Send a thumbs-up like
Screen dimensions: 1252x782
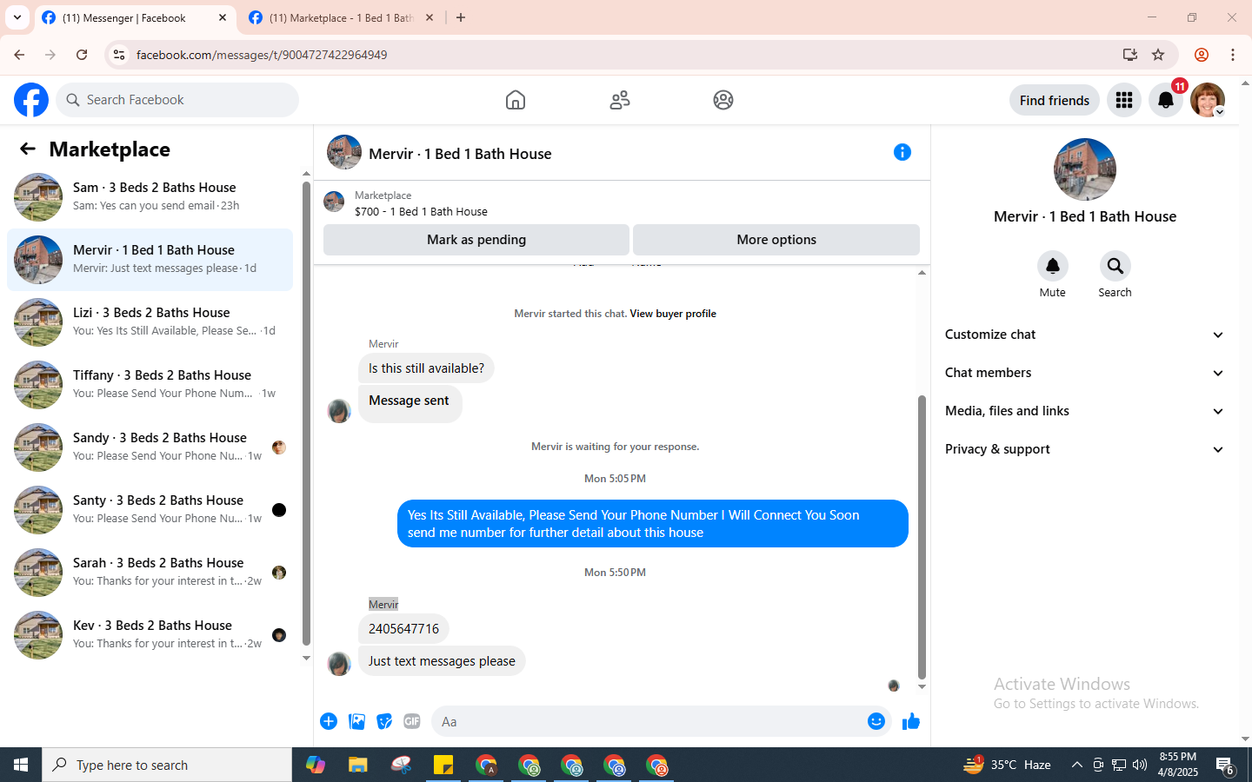click(x=911, y=721)
